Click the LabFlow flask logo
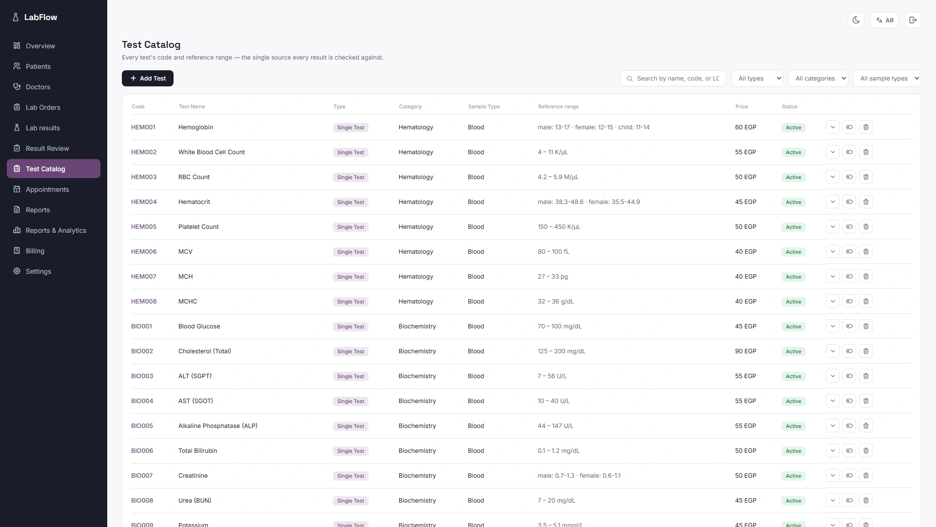The height and width of the screenshot is (527, 936). (x=16, y=17)
